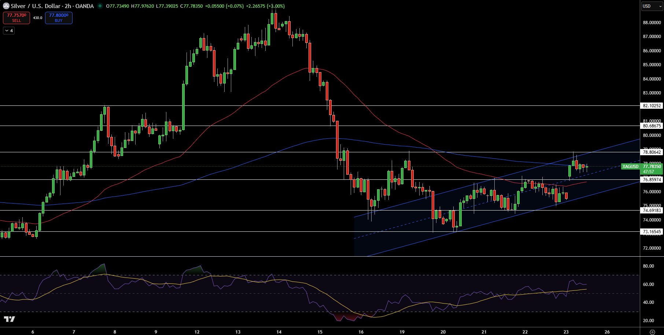Click date 26 on time axis

point(607,332)
